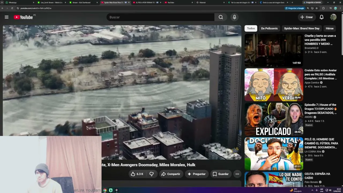Screen dimensions: 343x193
Task: Filter by De Pelicomic chip
Action: tap(269, 28)
